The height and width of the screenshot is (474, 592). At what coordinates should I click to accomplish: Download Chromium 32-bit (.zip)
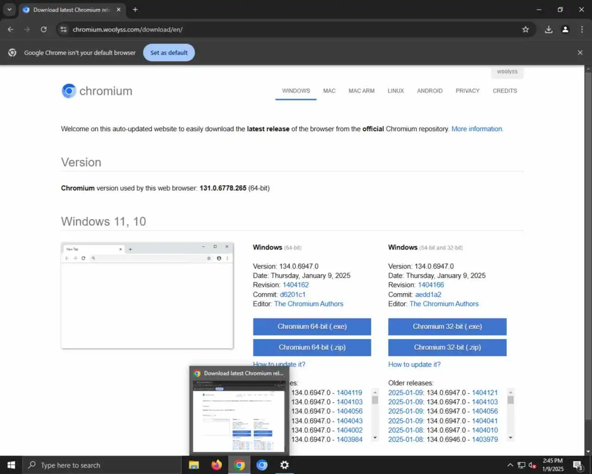coord(447,347)
